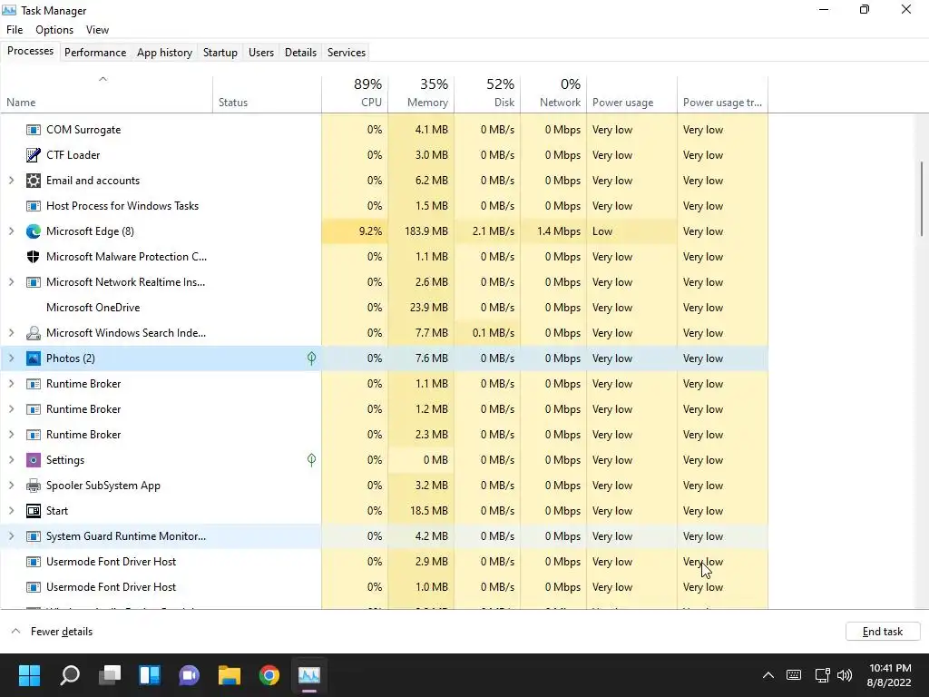This screenshot has width=929, height=697.
Task: Select the first Usermode Font Driver Host row
Action: click(384, 562)
